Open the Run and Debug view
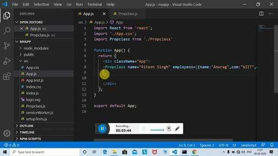This screenshot has height=156, width=278. 7,61
